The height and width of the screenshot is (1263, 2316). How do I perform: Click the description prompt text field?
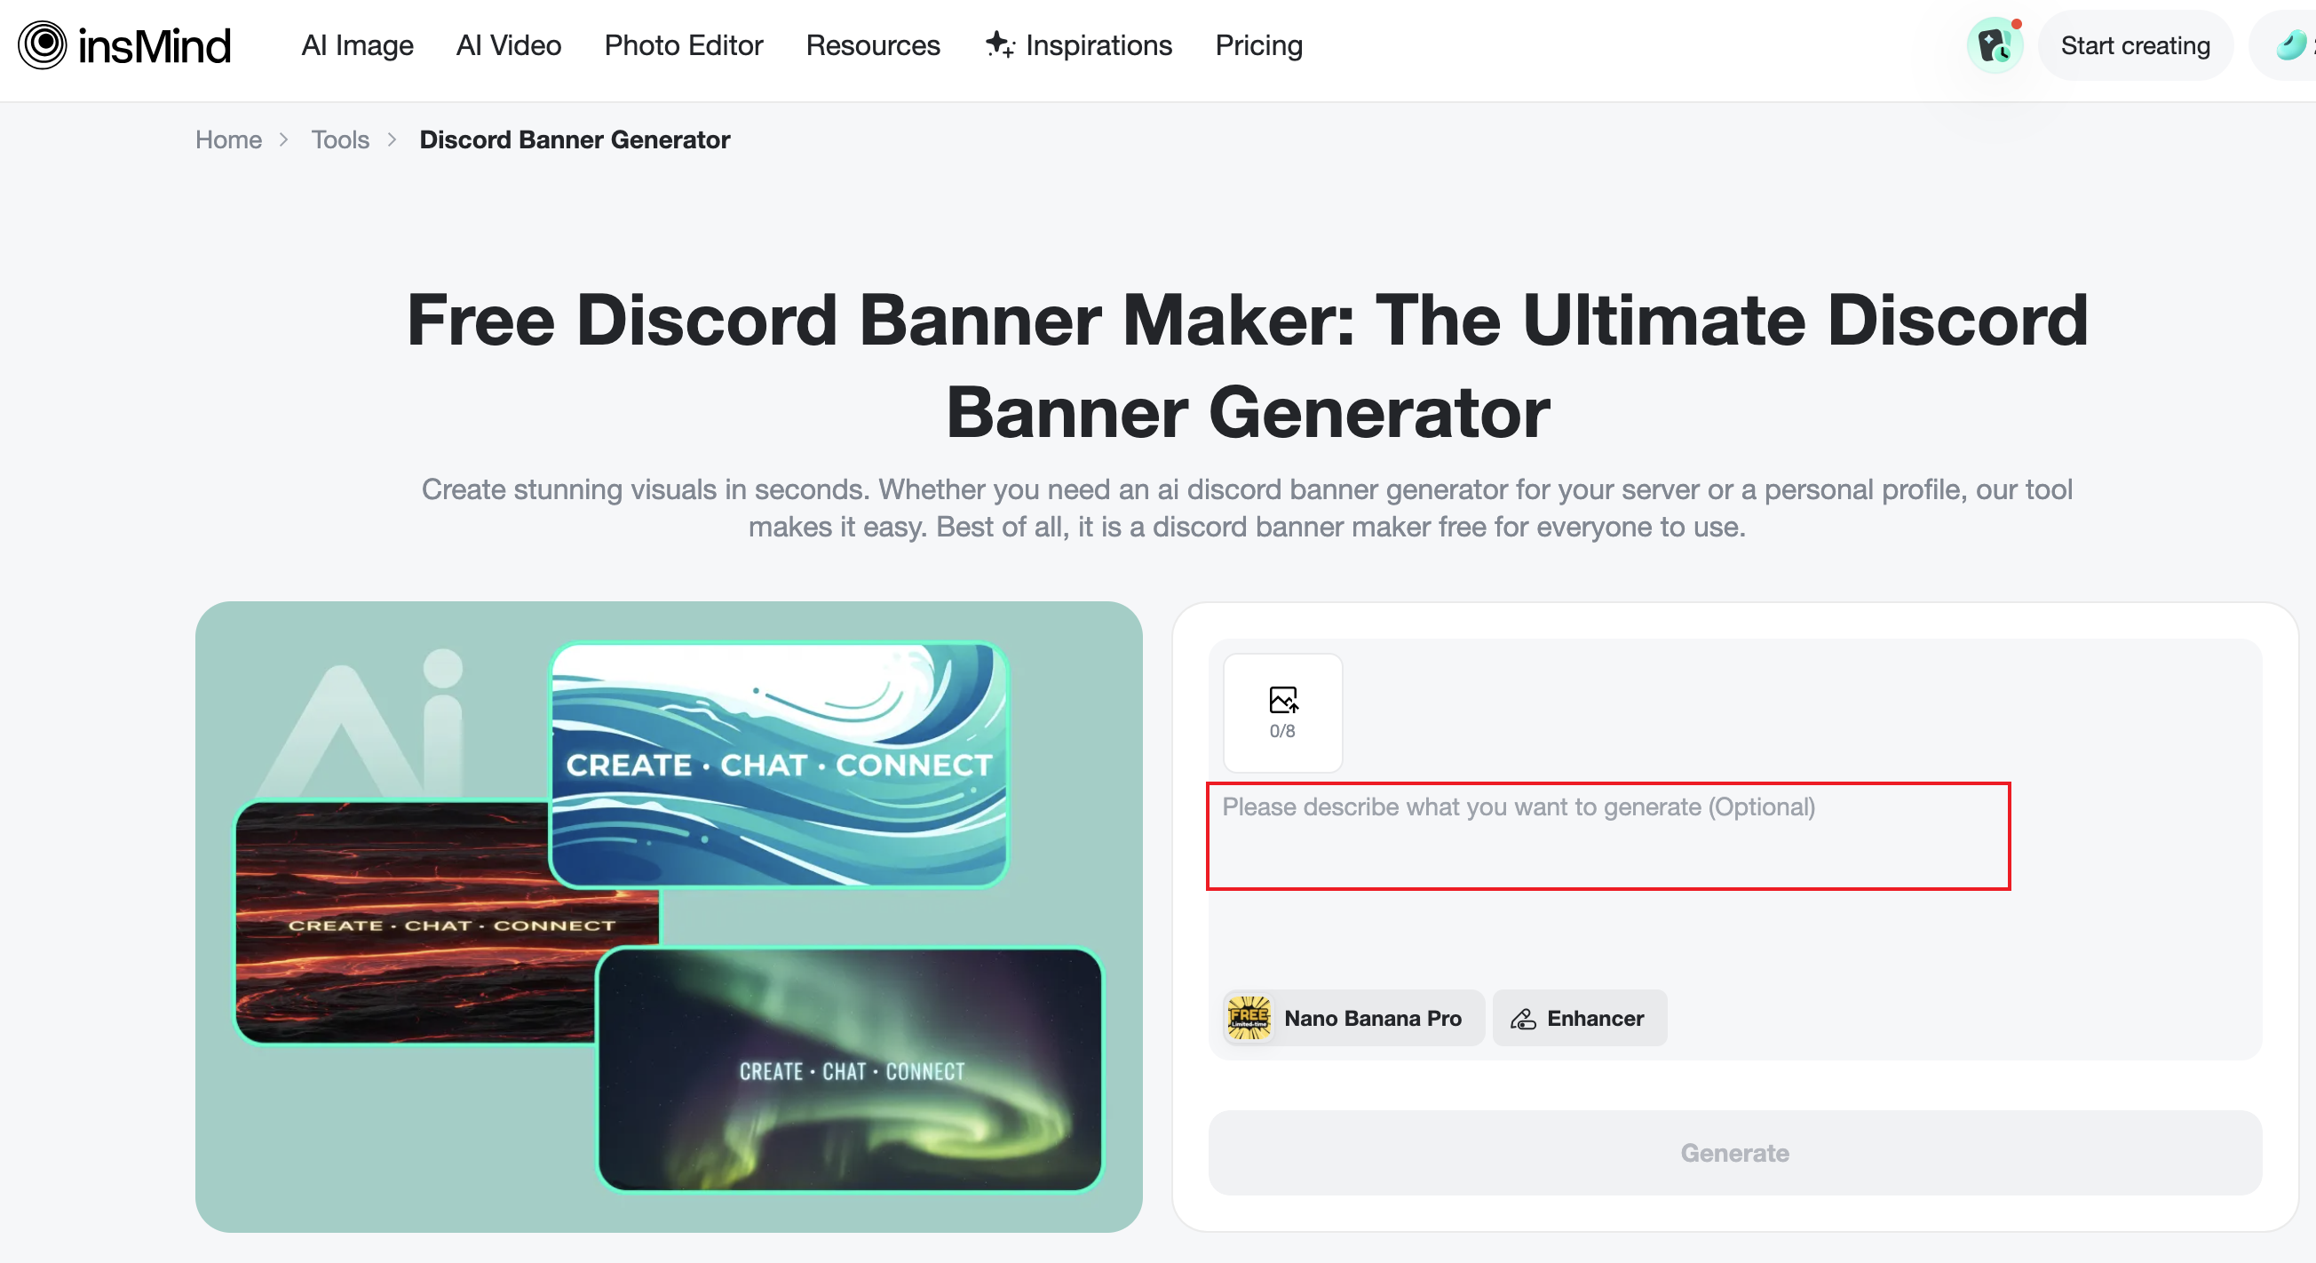[1607, 835]
